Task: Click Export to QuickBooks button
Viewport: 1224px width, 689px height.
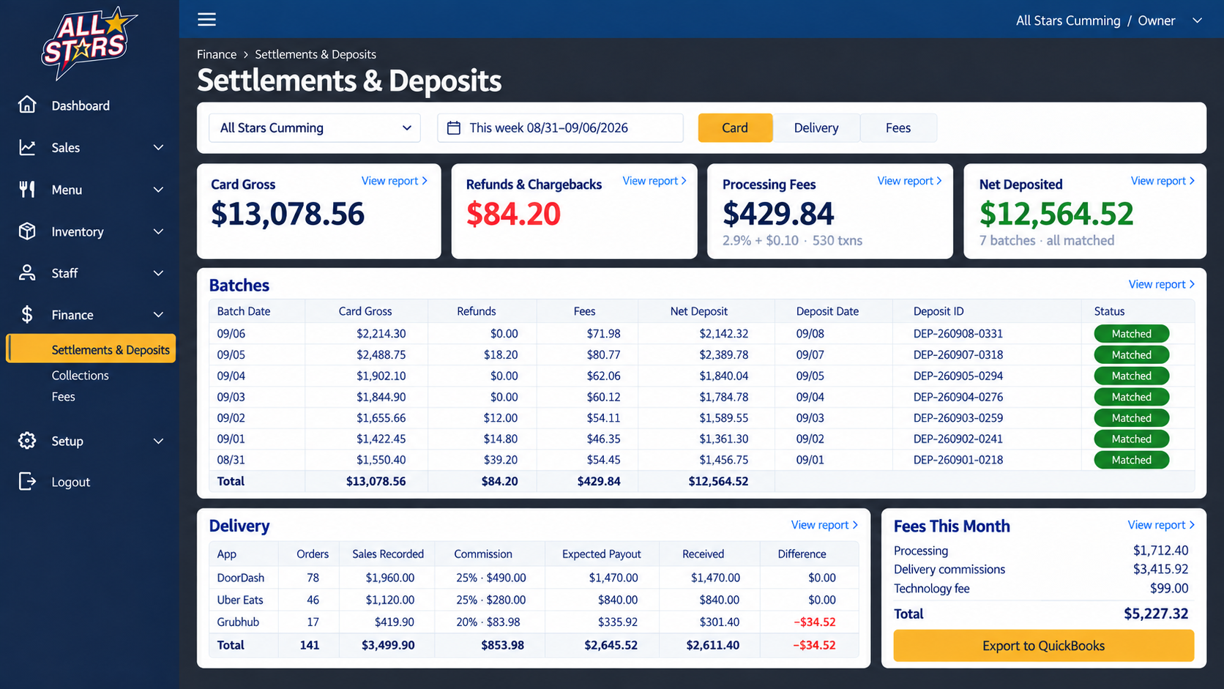Action: click(1044, 646)
